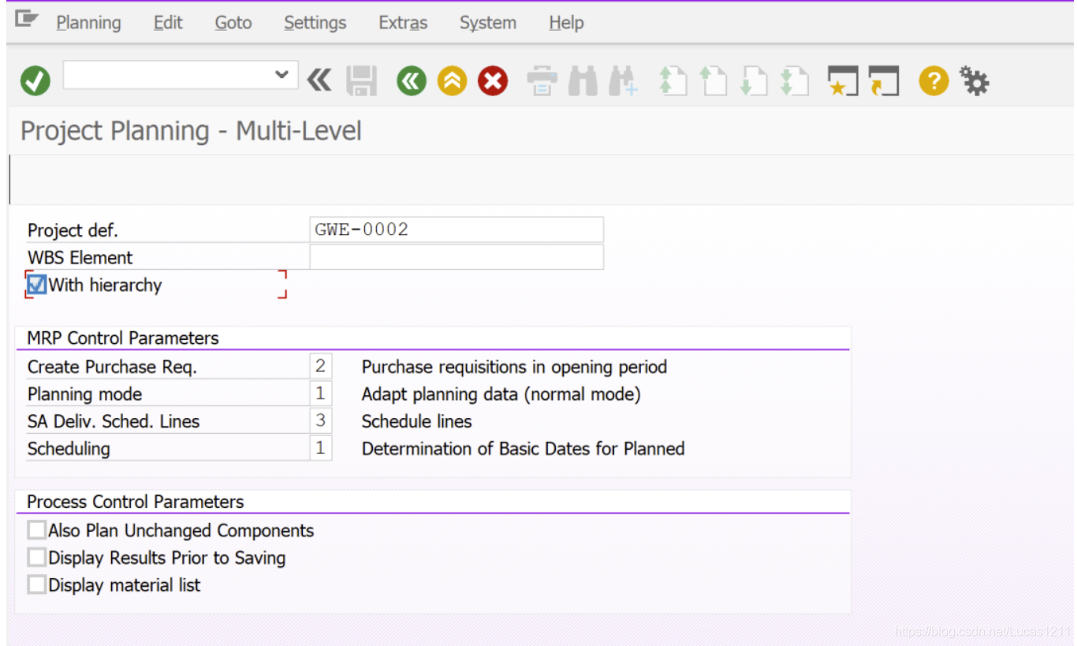Click 'Purchase requisitions in opening period' text
1077x646 pixels.
point(514,367)
